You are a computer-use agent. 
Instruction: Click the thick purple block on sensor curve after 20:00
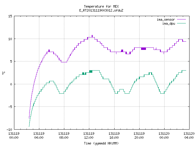[144, 49]
